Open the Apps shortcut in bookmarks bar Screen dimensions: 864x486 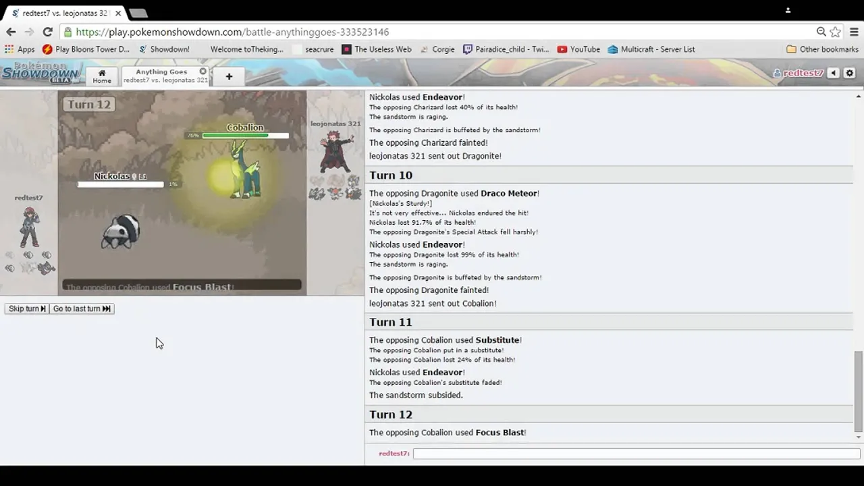(x=20, y=49)
